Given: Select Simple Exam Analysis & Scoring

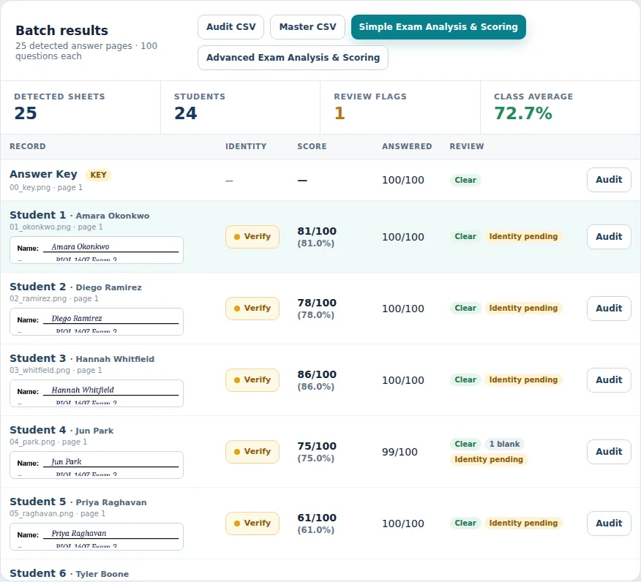Looking at the screenshot, I should coord(438,27).
